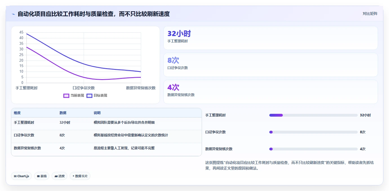The width and height of the screenshot is (389, 191).
Task: Click the 进度 tag chip
Action: click(x=59, y=176)
